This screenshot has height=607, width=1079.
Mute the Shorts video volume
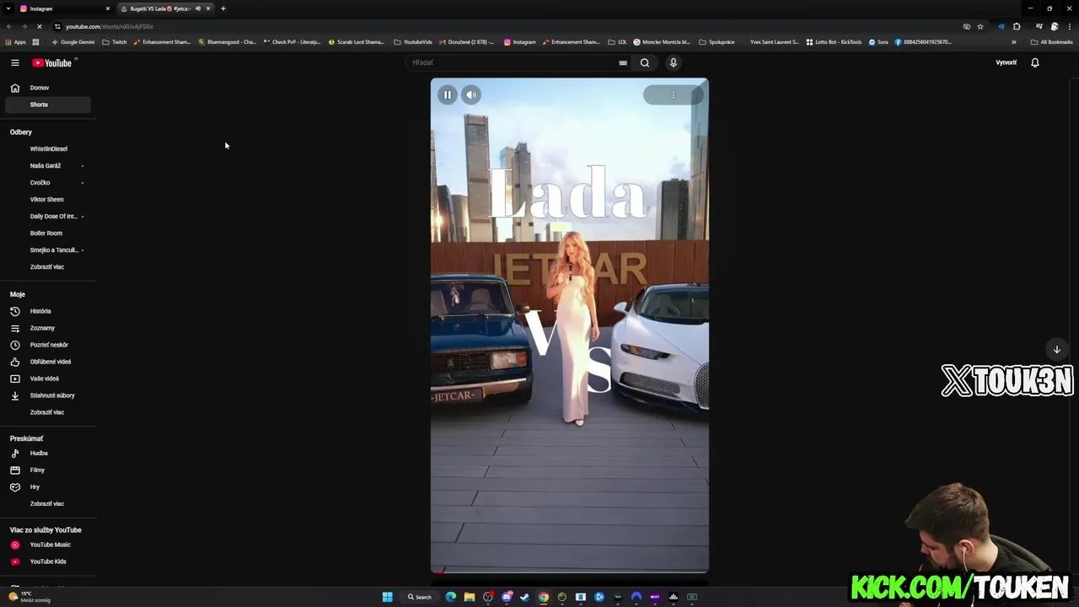coord(471,94)
